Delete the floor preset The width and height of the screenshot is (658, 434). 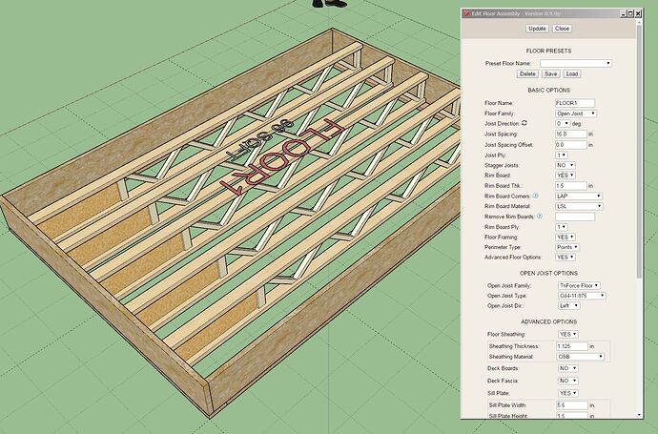[x=527, y=73]
